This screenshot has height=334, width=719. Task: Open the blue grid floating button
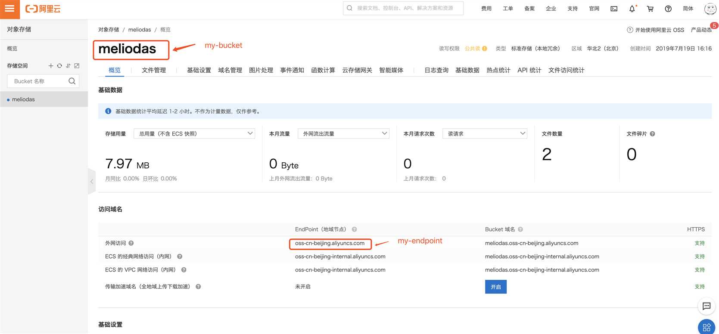tap(707, 327)
